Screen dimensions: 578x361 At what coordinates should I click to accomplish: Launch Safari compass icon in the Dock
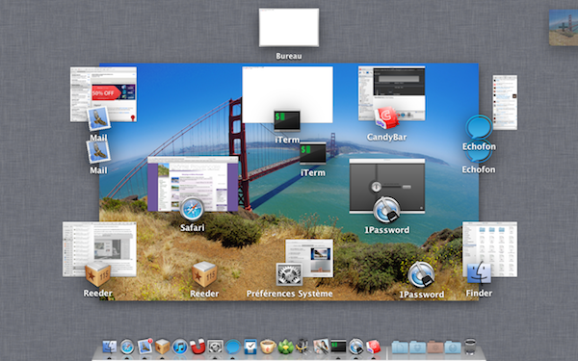coord(127,347)
